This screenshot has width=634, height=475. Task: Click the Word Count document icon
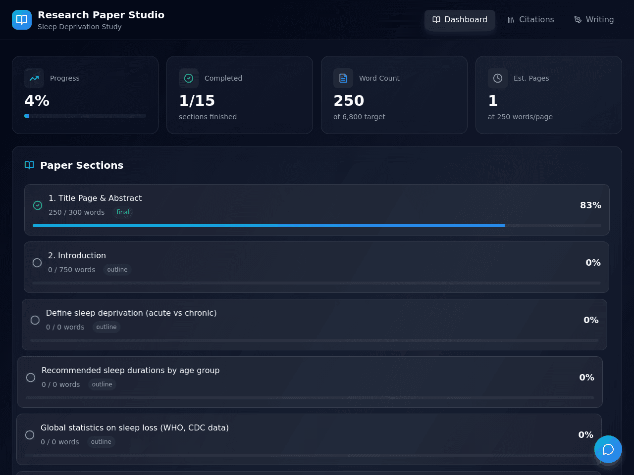coord(343,78)
